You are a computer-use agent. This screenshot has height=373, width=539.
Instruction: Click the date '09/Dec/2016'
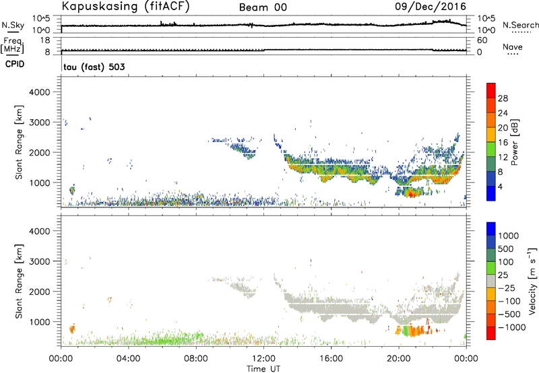click(431, 7)
